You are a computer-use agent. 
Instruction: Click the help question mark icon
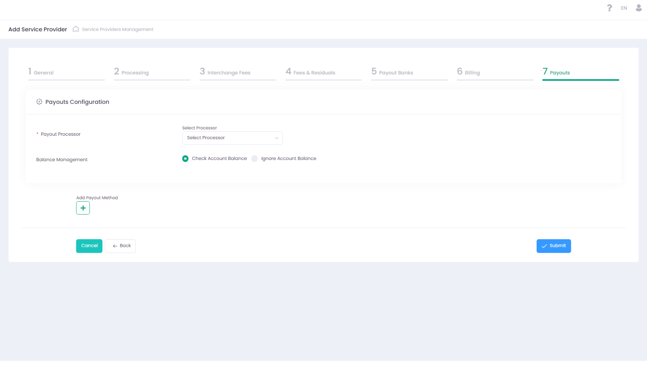click(609, 8)
